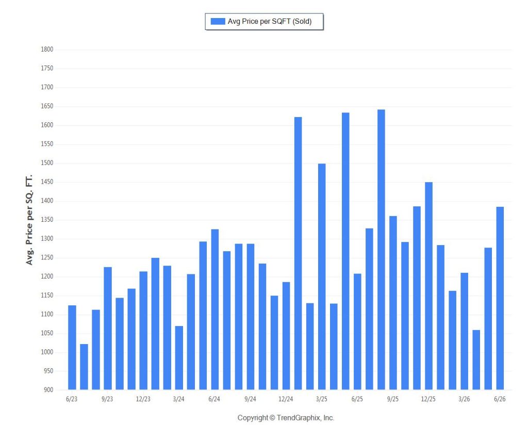Toggle the Avg Price per SQFT (Sold) legend label
The image size is (528, 440).
coord(269,21)
